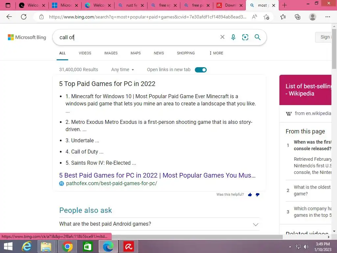Viewport: 337px width, 253px height.
Task: Open the MORE search categories menu
Action: [216, 53]
